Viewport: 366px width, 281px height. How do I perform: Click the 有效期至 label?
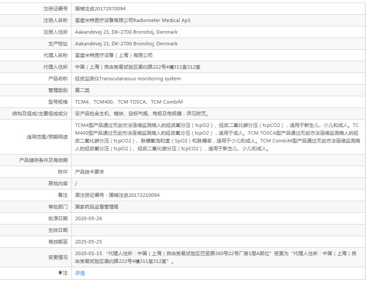click(x=58, y=242)
